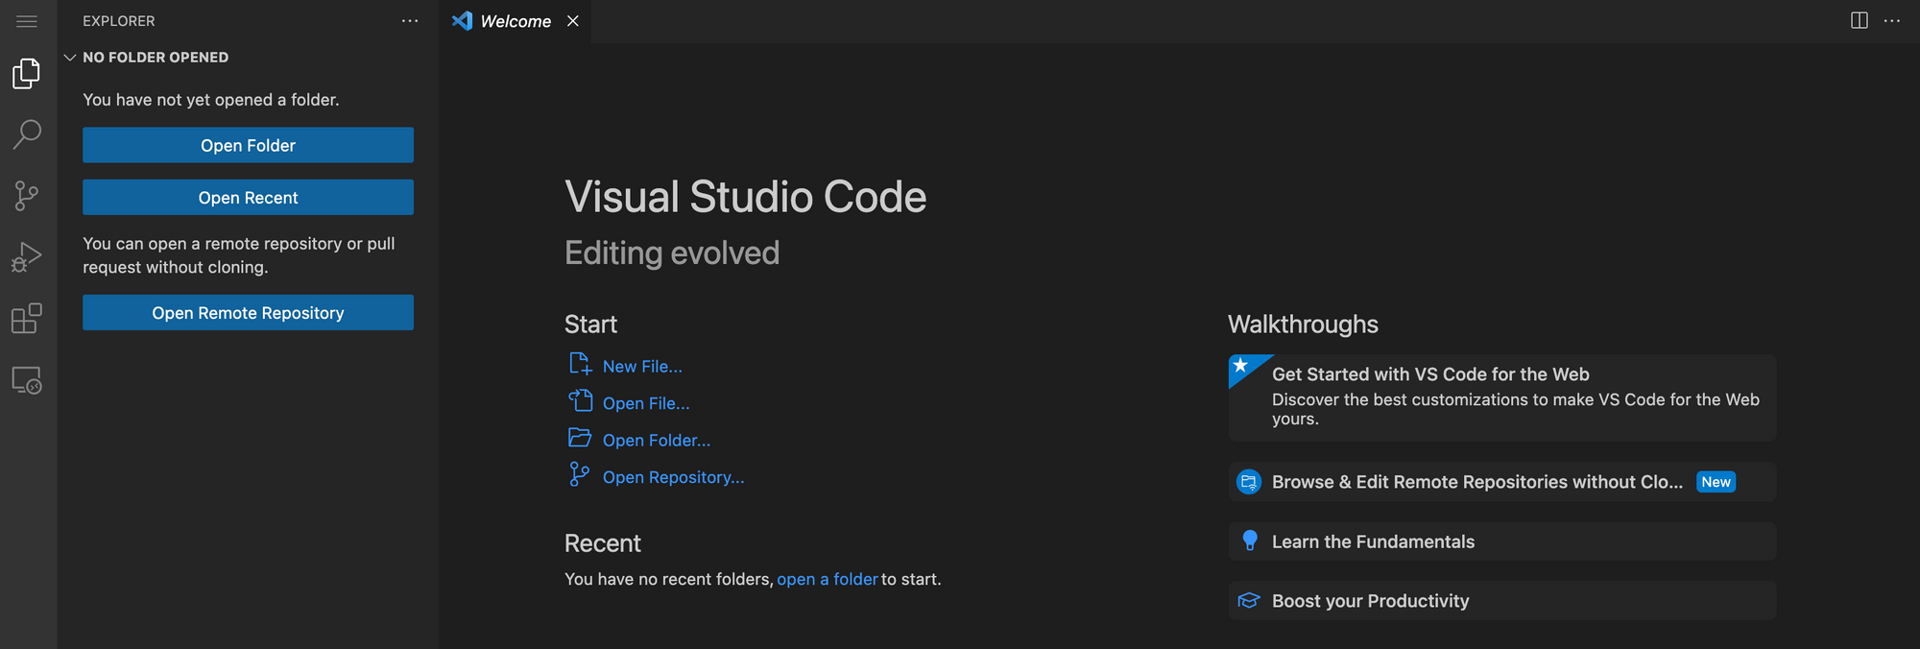Click the graduation cap Boost your Productivity icon
Screen dimensions: 1920x649
pyautogui.click(x=1249, y=601)
